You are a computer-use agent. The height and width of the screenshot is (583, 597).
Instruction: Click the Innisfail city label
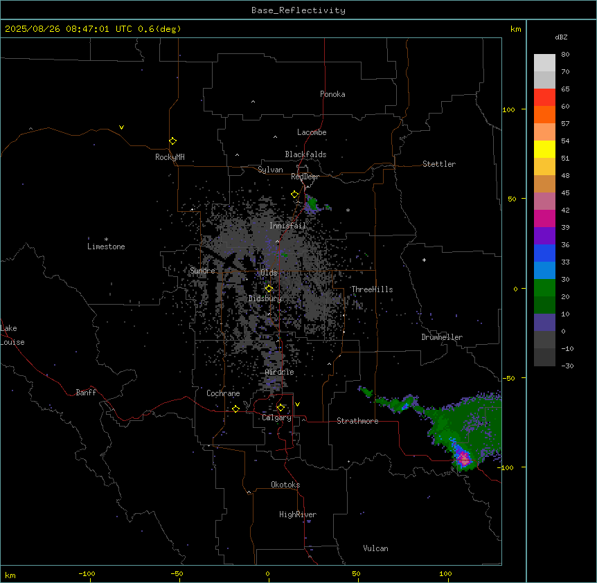coord(287,226)
